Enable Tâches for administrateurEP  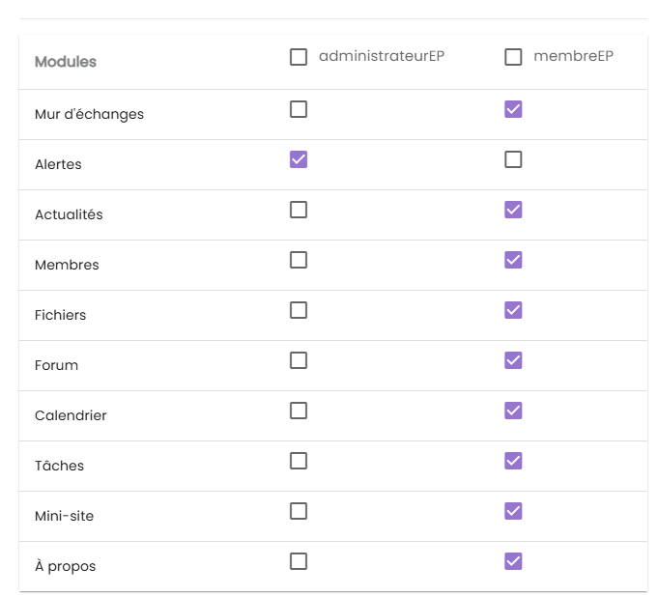tap(299, 461)
